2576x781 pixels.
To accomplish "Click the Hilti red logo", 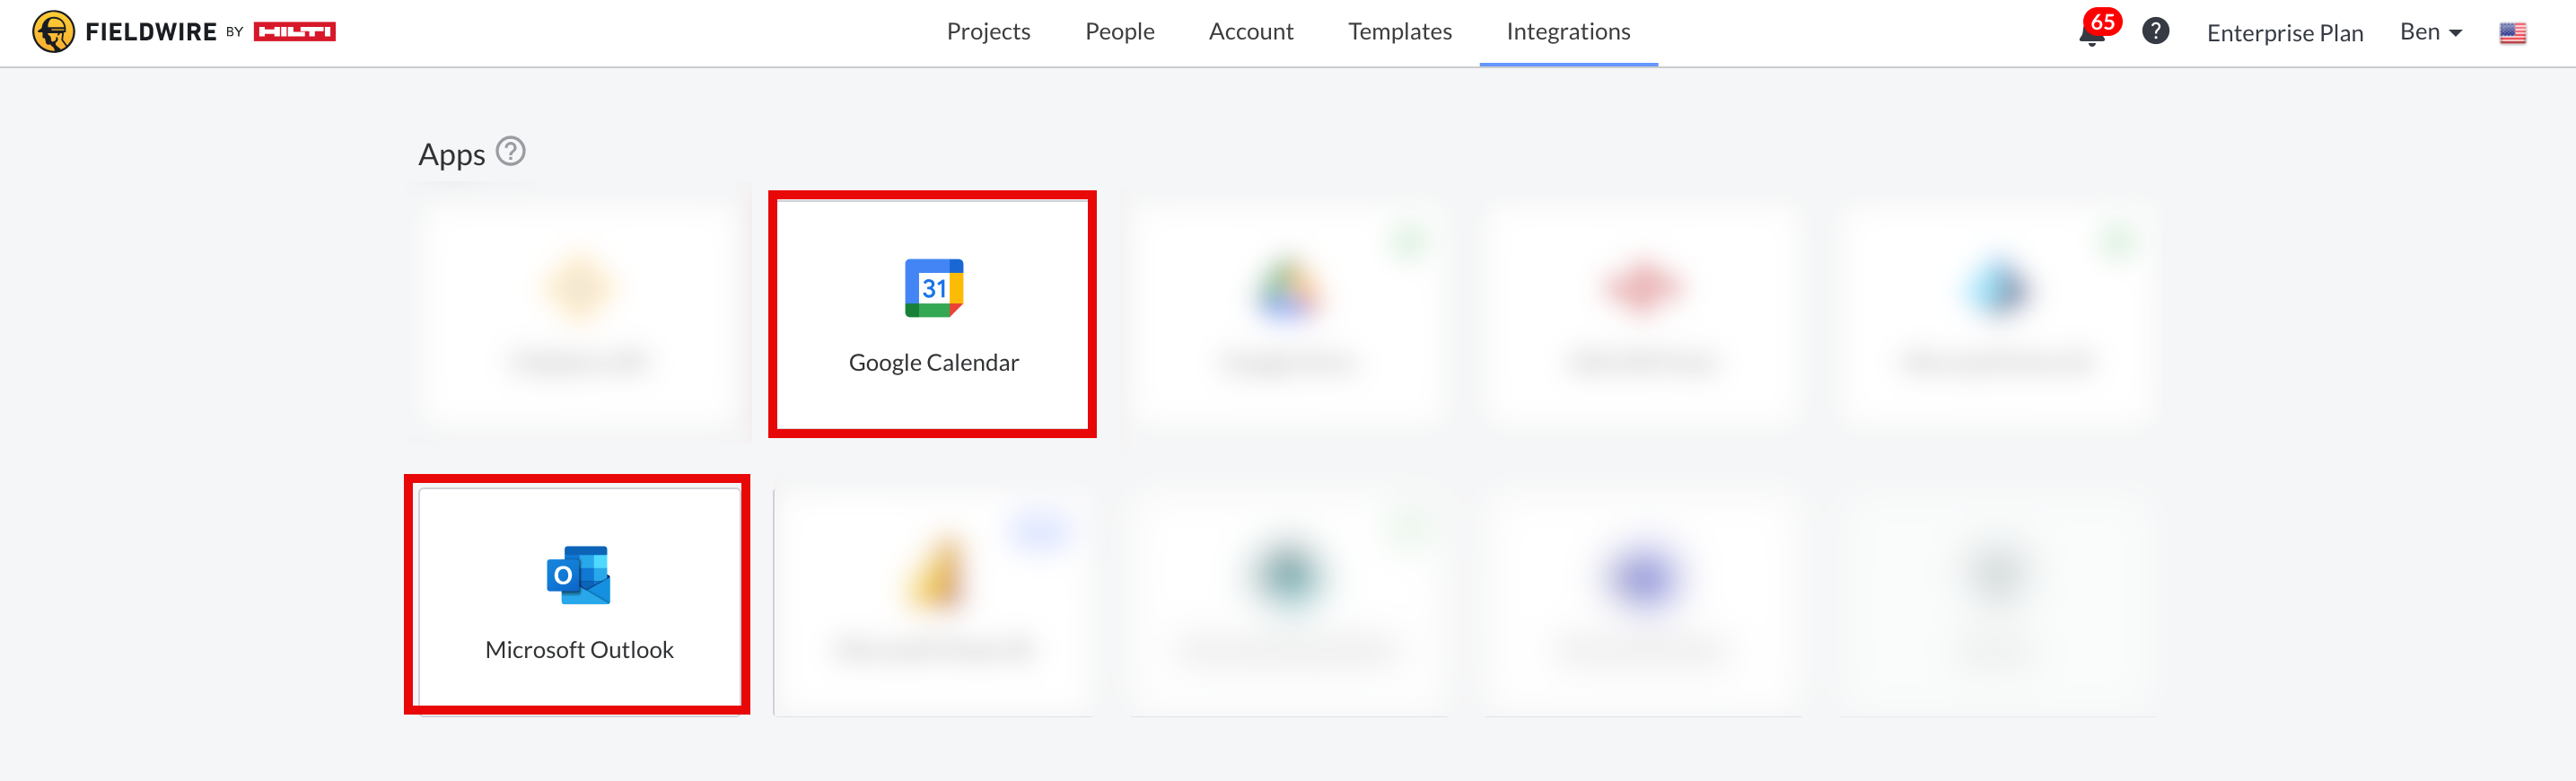I will [x=294, y=32].
